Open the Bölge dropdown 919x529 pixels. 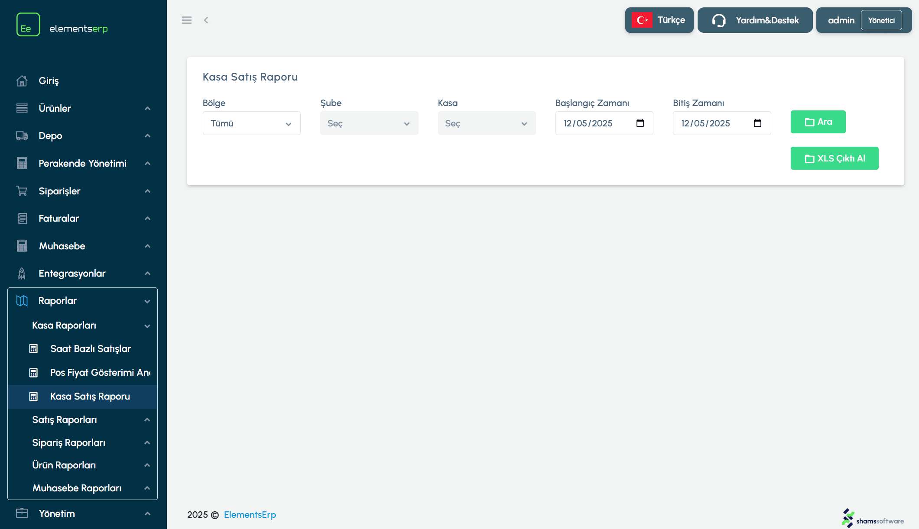(x=251, y=123)
